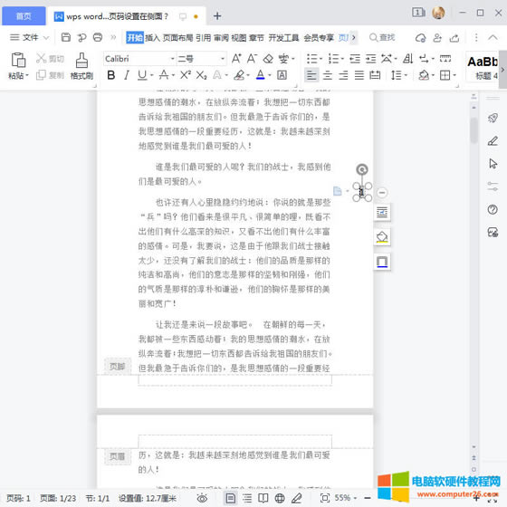
Task: Click the help question mark in sidebar
Action: pyautogui.click(x=493, y=209)
